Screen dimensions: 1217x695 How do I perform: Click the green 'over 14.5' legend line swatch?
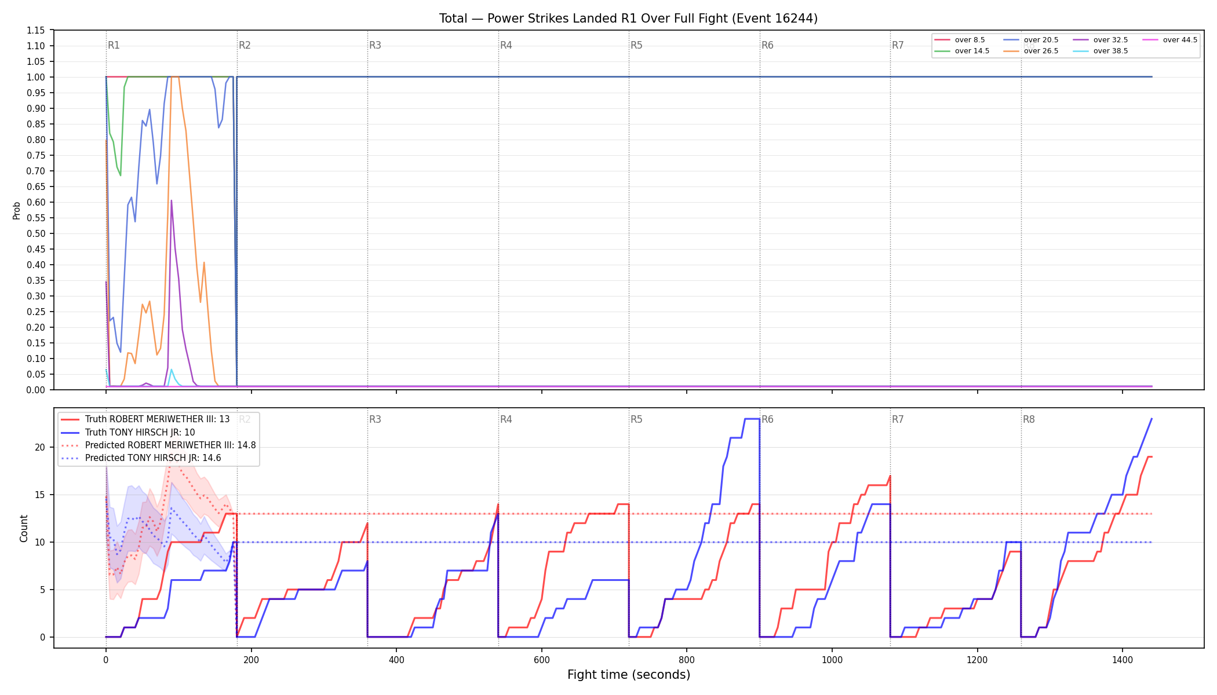point(943,51)
